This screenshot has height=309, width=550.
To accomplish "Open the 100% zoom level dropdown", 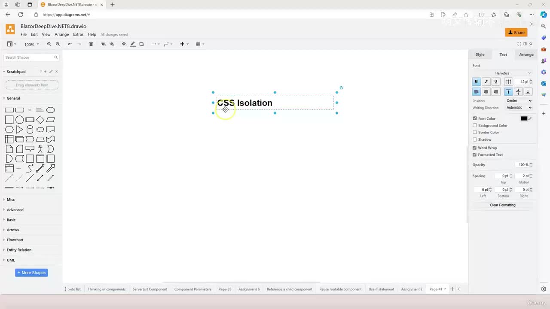I will 31,45.
